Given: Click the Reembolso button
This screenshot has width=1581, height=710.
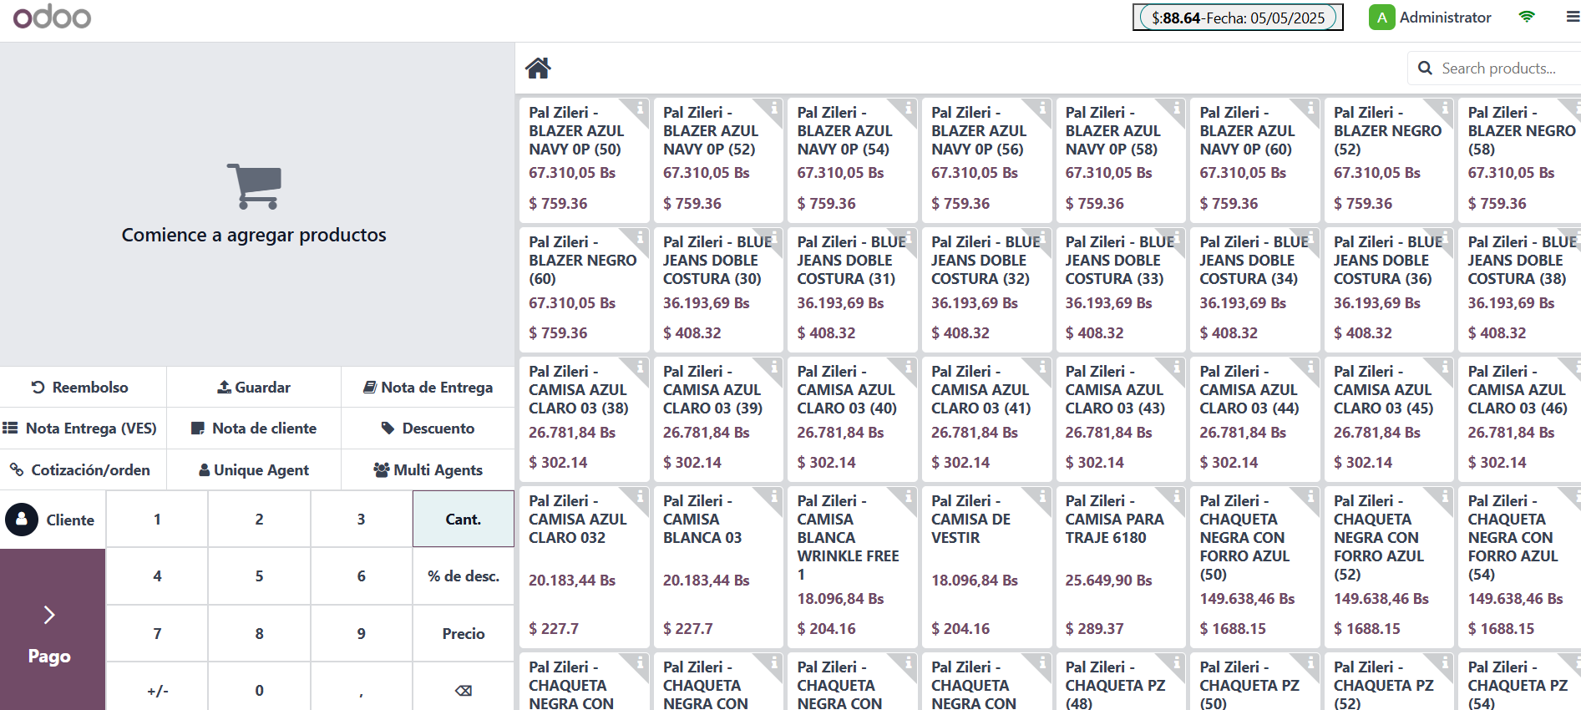Looking at the screenshot, I should (83, 387).
